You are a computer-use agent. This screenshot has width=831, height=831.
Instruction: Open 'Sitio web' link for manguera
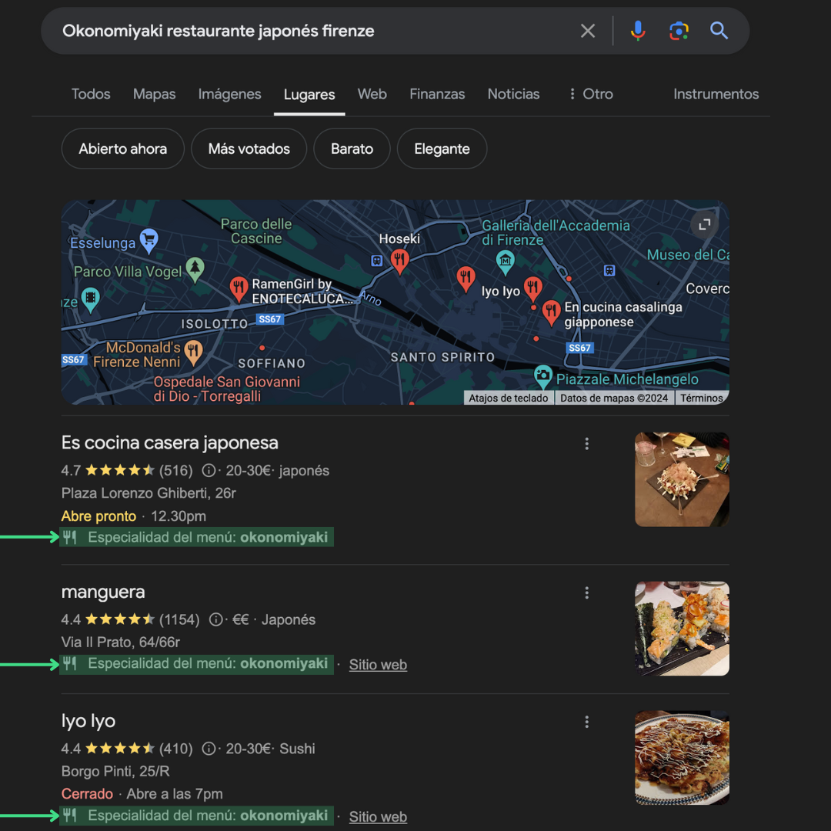[378, 665]
